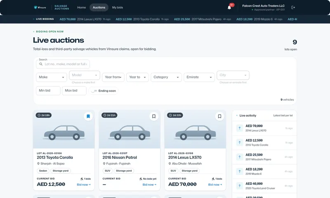The height and width of the screenshot is (198, 330).
Task: Click the gavel icon on the Lexus card
Action: point(213,179)
